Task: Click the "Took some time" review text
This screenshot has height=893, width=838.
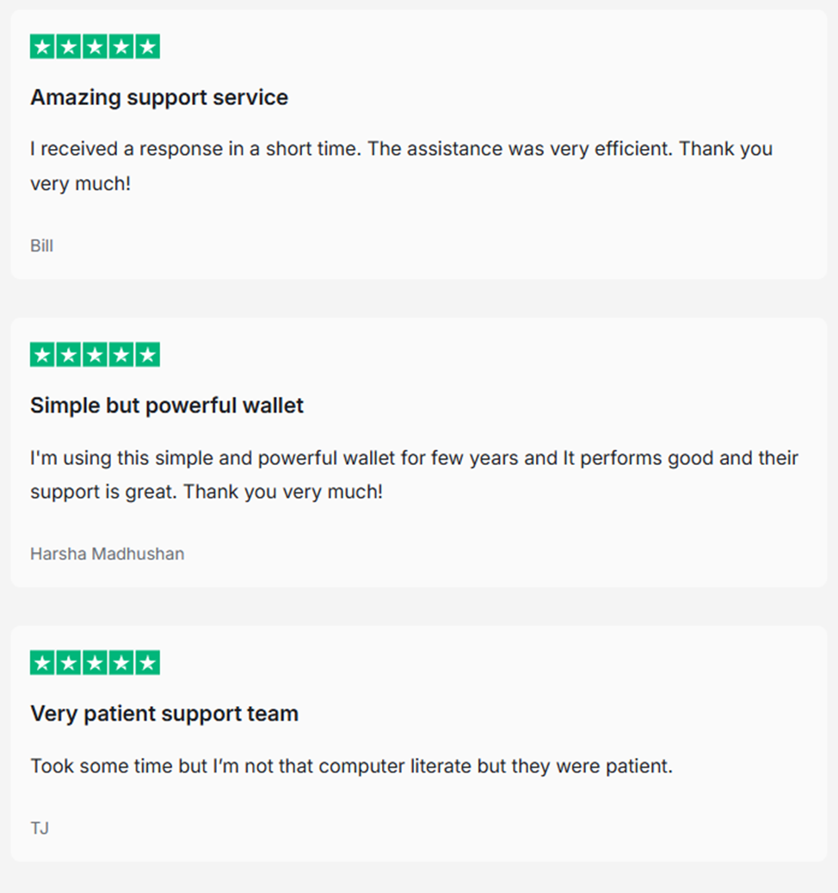Action: (351, 766)
